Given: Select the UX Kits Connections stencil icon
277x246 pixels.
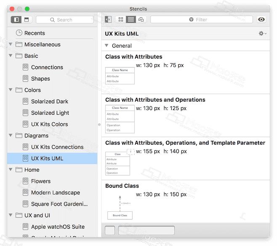Looking at the screenshot, I should coord(25,147).
